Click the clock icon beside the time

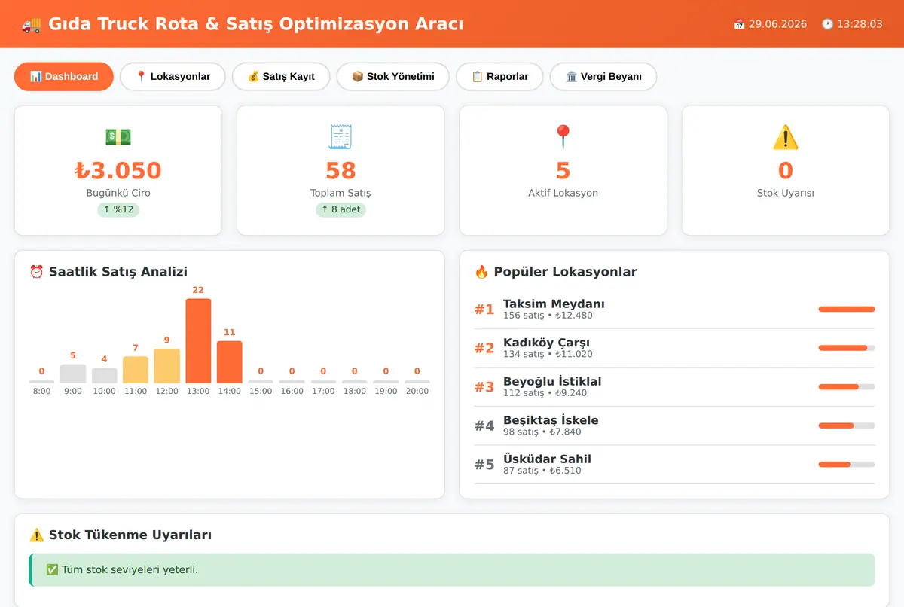827,24
